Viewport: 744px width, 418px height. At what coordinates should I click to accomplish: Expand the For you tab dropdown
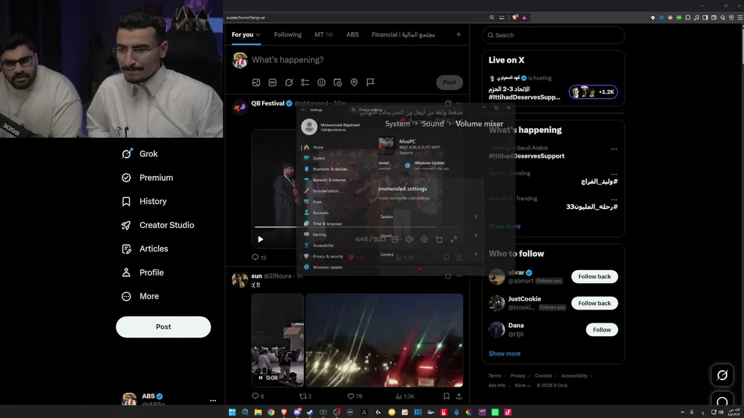[x=258, y=35]
